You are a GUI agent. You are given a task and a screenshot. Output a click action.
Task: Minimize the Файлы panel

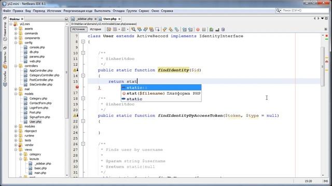66,19
